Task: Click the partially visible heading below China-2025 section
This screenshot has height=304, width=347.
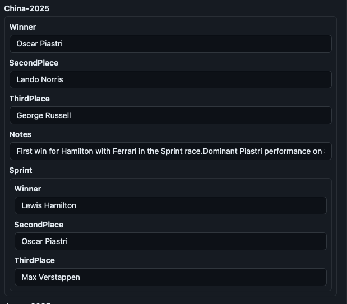Action: [27, 303]
